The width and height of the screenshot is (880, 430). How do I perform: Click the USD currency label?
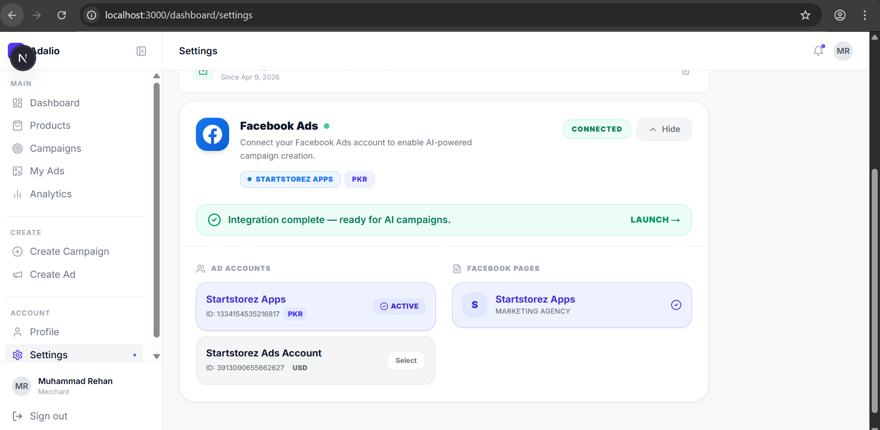[x=300, y=368]
